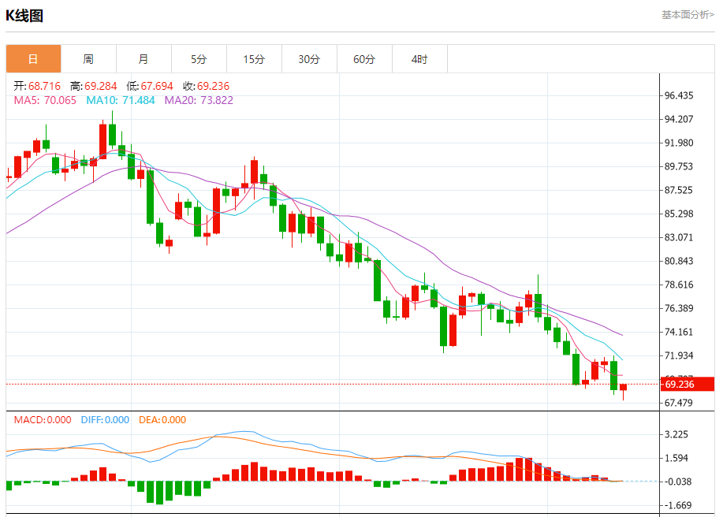Click the 83.071 price axis label

point(679,237)
